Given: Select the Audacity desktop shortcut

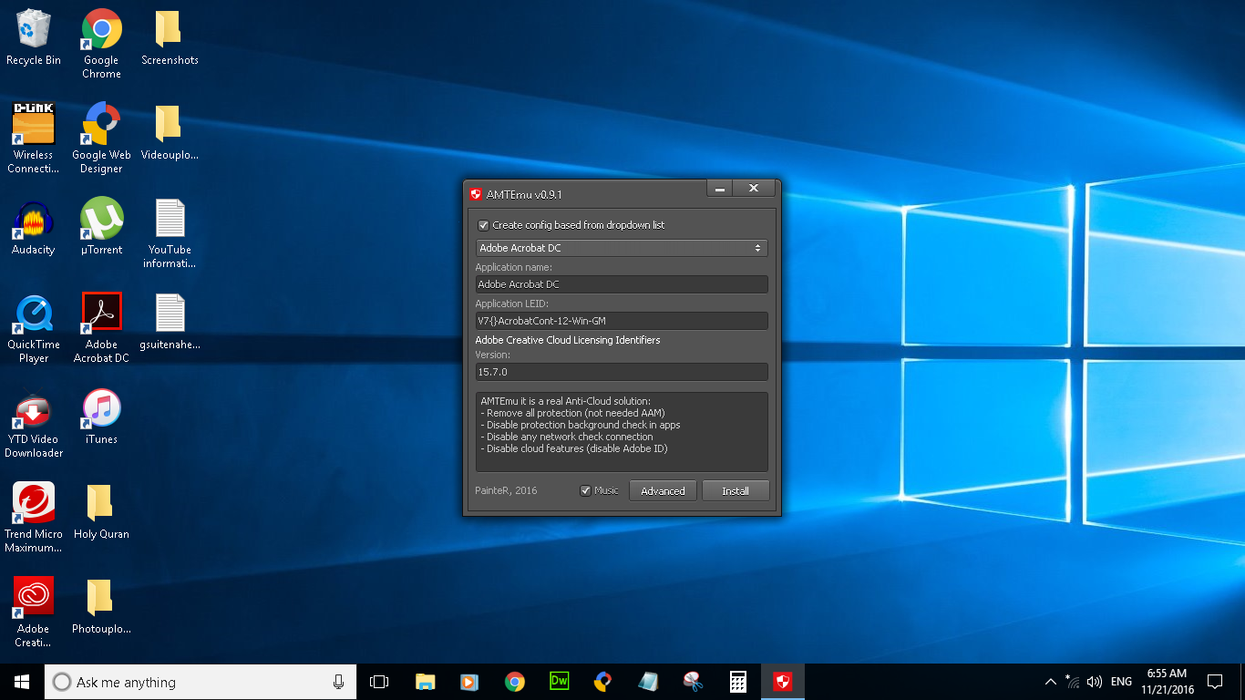Looking at the screenshot, I should pyautogui.click(x=34, y=228).
